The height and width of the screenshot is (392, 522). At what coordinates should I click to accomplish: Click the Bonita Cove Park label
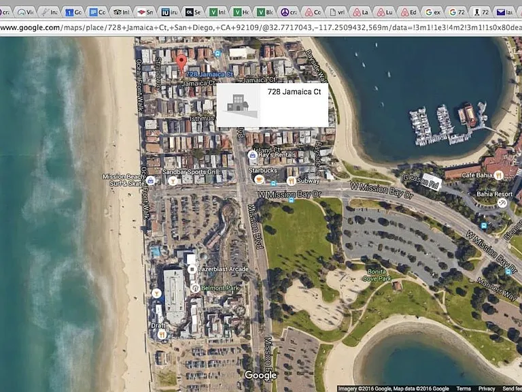click(x=377, y=275)
